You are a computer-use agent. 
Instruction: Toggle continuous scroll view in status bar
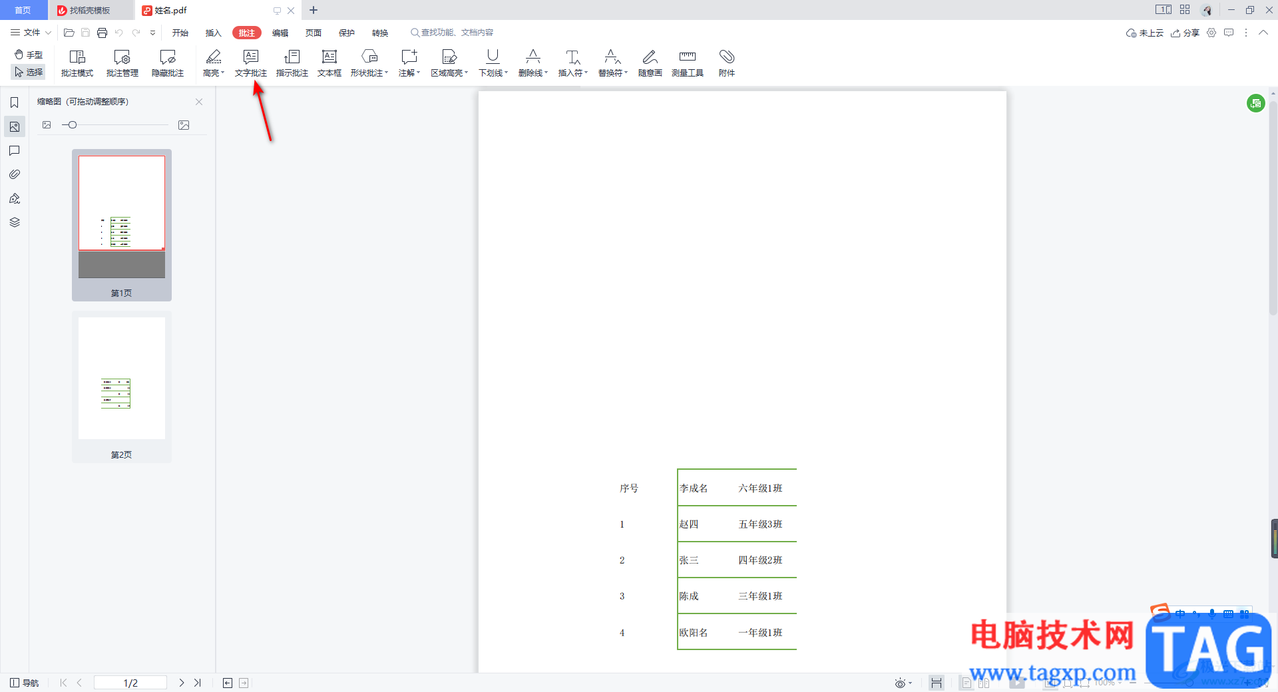click(x=937, y=683)
